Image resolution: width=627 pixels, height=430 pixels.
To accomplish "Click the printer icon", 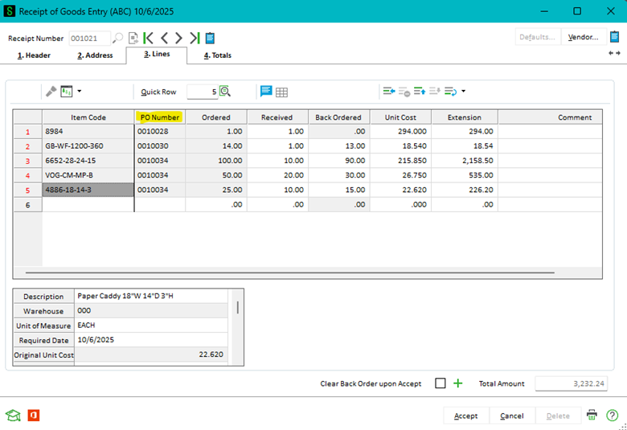I will 592,416.
